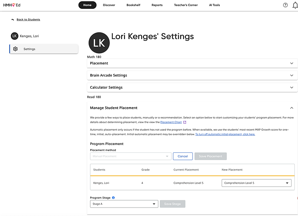
Task: Open the Bookshelf tab
Action: pos(133,5)
